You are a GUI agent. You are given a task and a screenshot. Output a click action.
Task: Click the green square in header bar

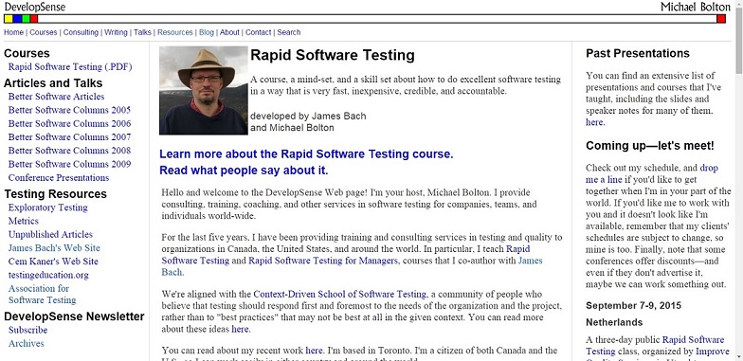[27, 19]
